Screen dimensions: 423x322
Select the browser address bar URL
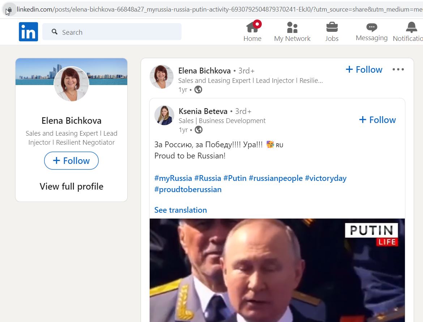(219, 9)
